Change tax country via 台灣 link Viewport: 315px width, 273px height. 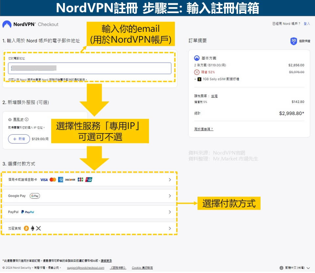214,96
